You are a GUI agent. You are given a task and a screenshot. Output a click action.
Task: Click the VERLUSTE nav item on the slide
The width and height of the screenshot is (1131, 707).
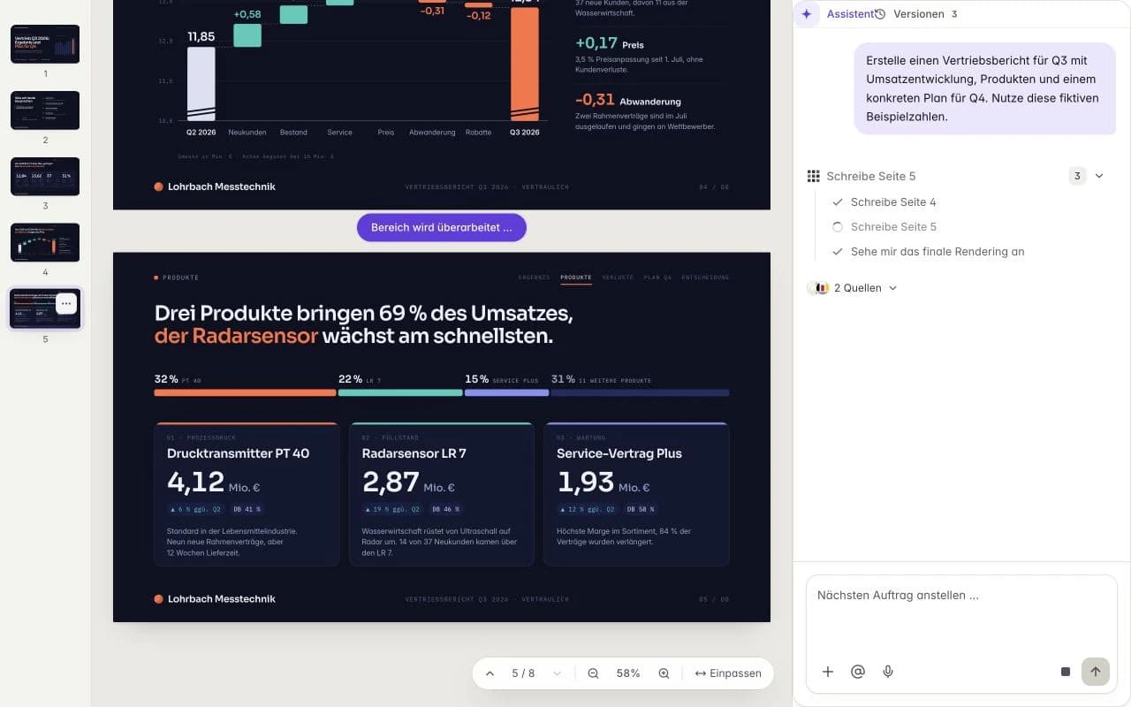(618, 277)
